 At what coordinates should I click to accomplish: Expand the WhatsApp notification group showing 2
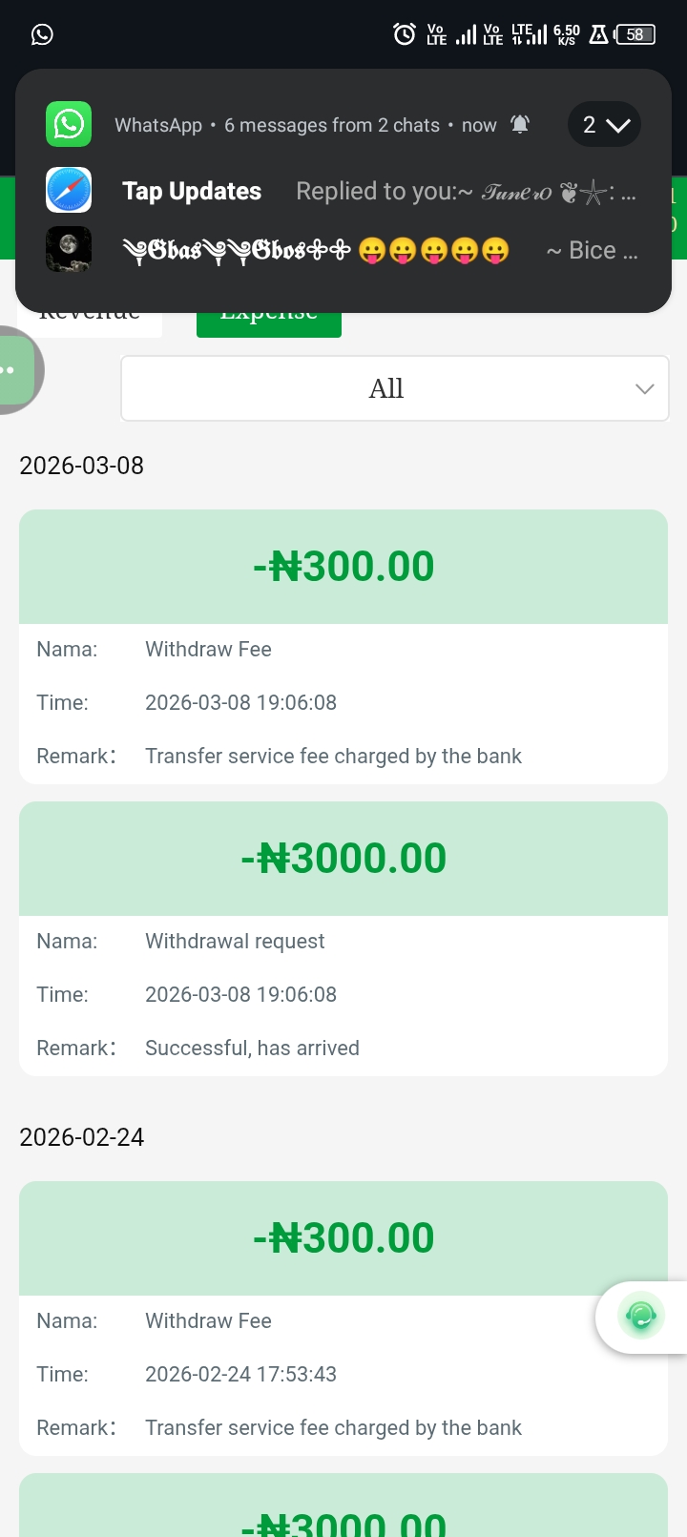[x=604, y=125]
